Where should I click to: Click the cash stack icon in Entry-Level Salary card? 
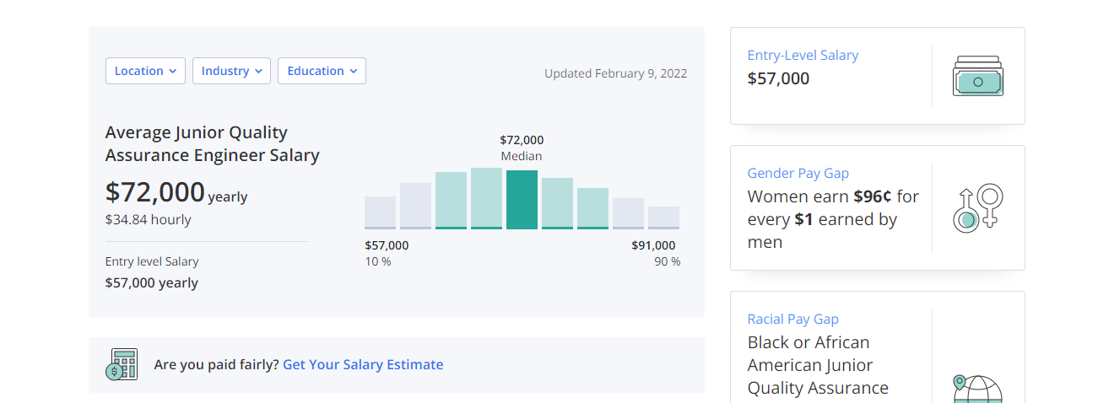point(977,76)
